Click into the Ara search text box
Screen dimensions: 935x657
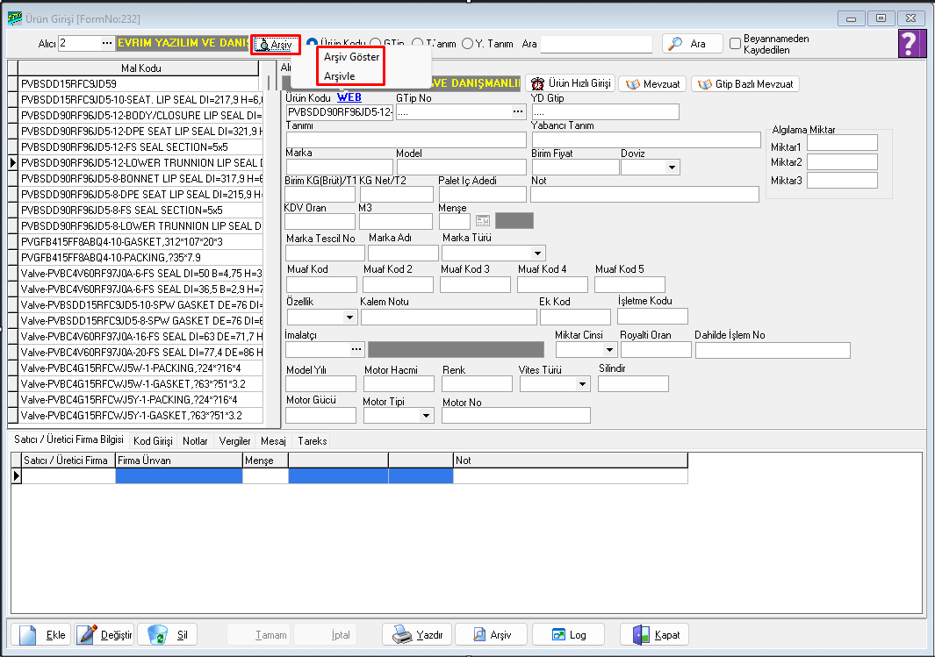[x=596, y=44]
